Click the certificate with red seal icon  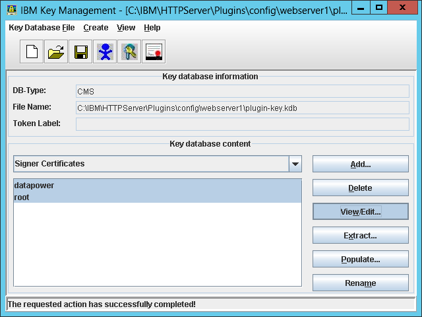(154, 52)
